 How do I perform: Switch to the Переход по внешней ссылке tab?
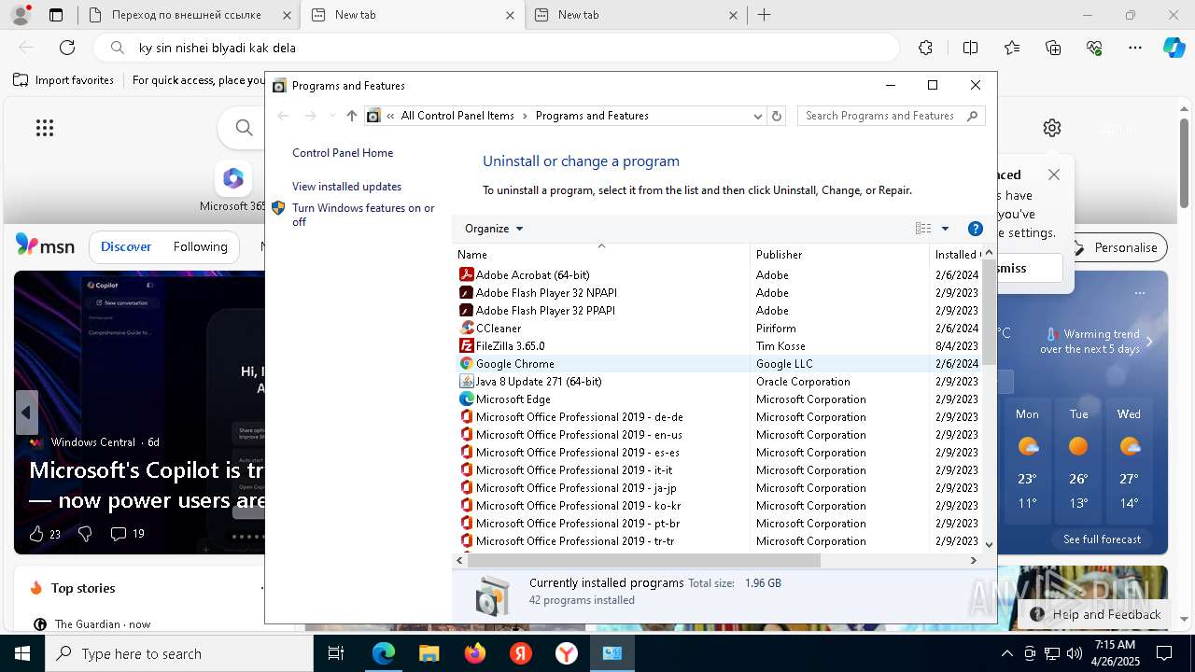click(189, 15)
